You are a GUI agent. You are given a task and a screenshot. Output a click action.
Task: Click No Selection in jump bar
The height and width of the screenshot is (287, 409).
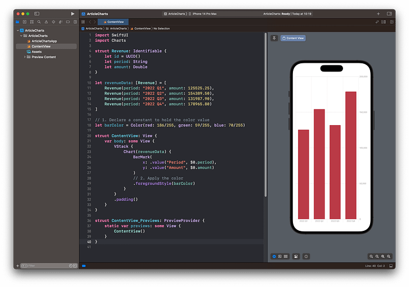coord(162,29)
